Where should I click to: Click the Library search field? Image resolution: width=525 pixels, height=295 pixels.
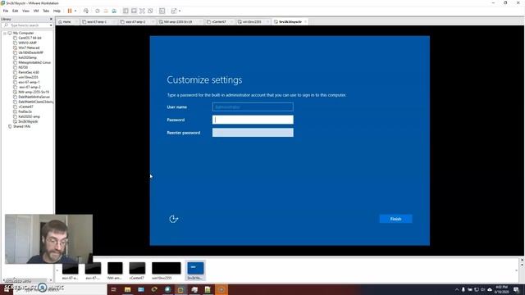tap(27, 25)
